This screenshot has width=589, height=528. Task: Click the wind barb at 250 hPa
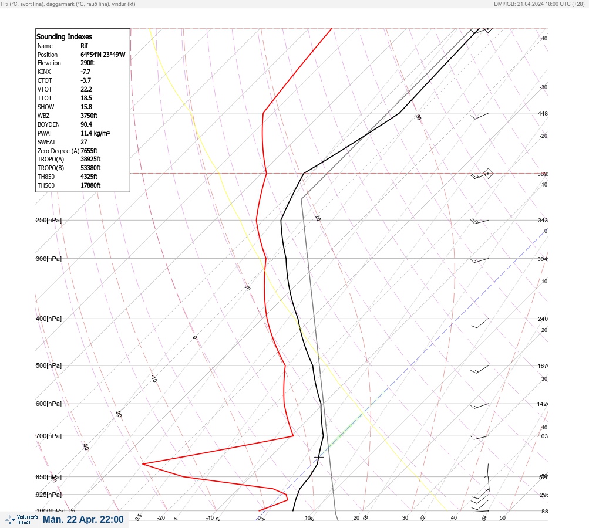tap(479, 221)
